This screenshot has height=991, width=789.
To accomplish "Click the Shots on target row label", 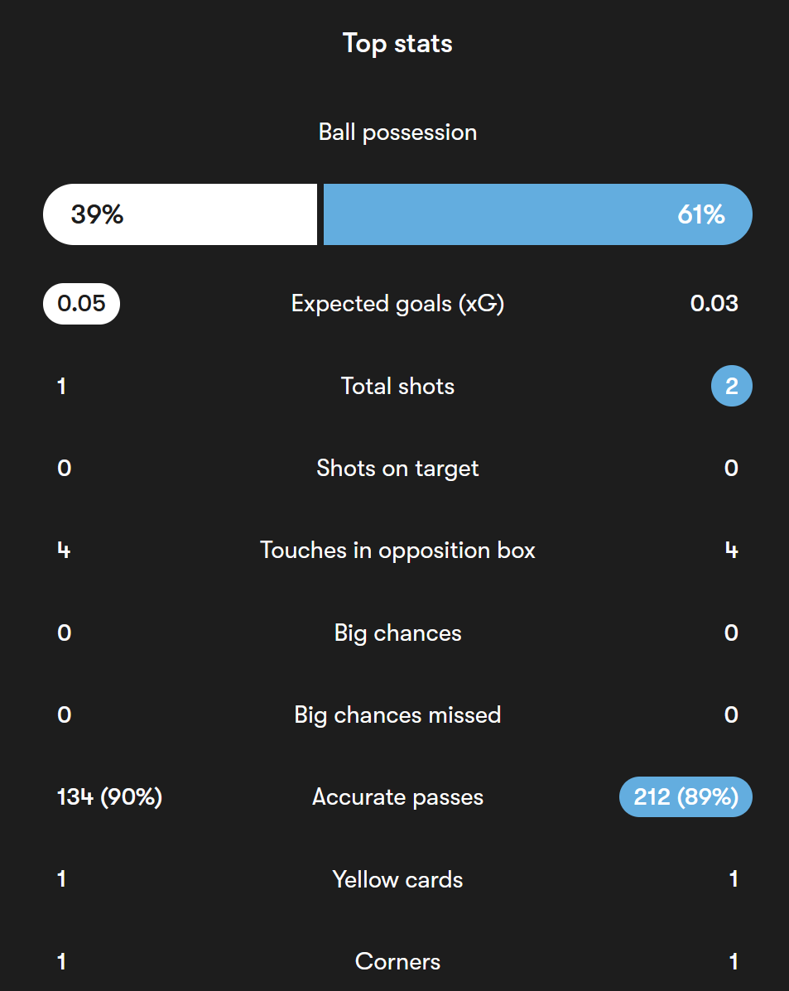I will (x=397, y=469).
